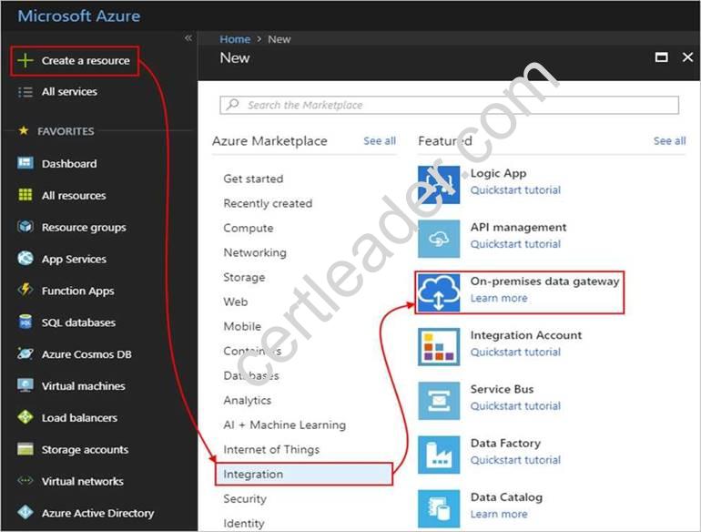Click See all for Azure Marketplace
701x532 pixels.
[x=380, y=141]
